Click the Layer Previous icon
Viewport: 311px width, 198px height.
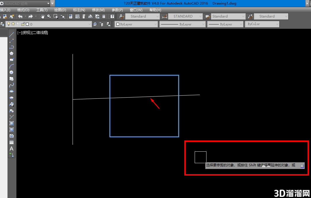click(x=102, y=24)
